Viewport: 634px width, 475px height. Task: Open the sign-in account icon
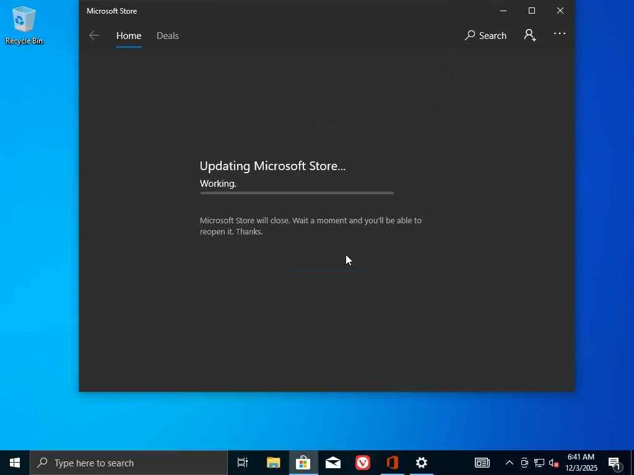530,35
